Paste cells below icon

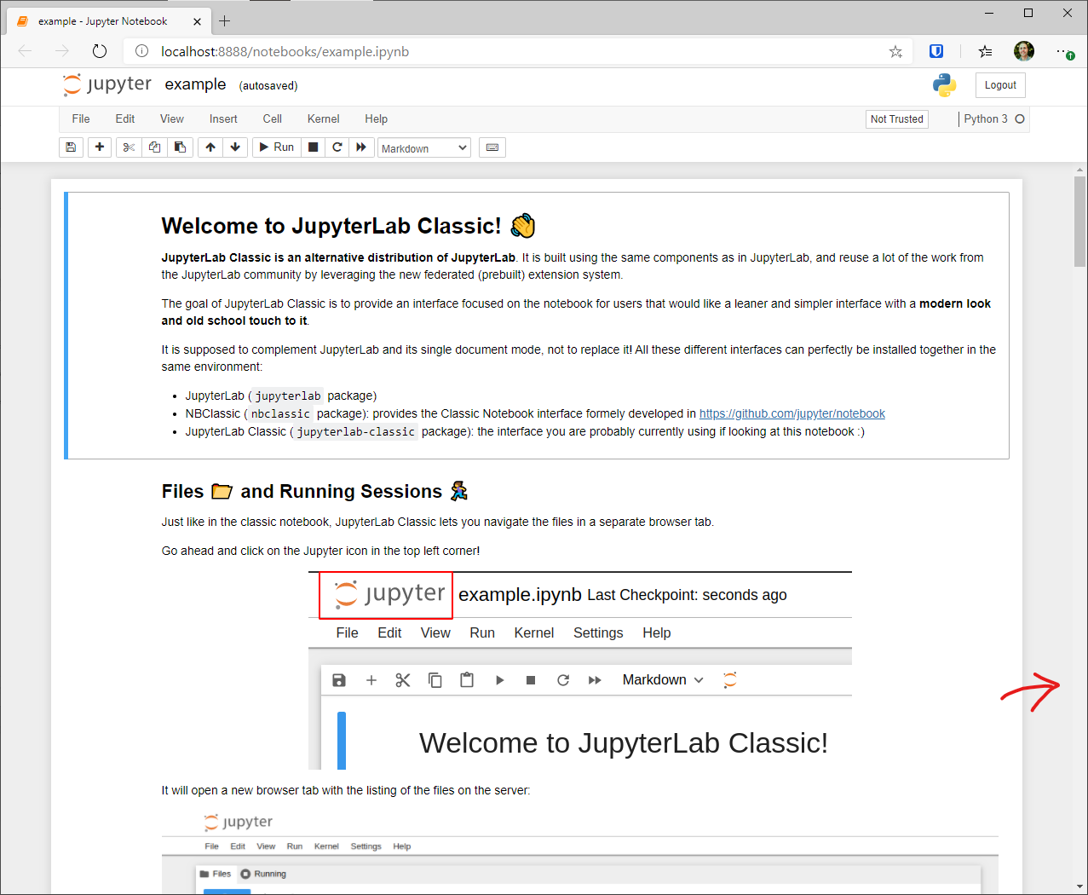coord(180,147)
